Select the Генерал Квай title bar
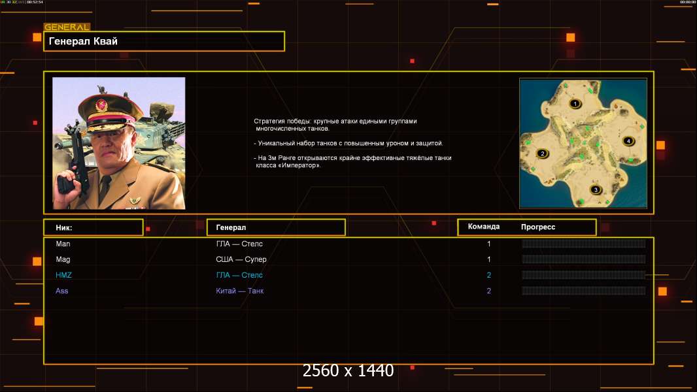Image resolution: width=697 pixels, height=392 pixels. tap(163, 41)
